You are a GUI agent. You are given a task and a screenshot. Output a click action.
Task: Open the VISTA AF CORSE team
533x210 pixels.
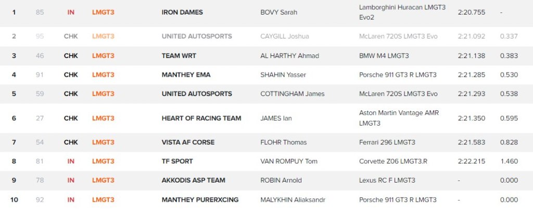pyautogui.click(x=188, y=142)
